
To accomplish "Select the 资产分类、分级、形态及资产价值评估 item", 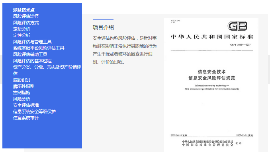I will pyautogui.click(x=47, y=70).
